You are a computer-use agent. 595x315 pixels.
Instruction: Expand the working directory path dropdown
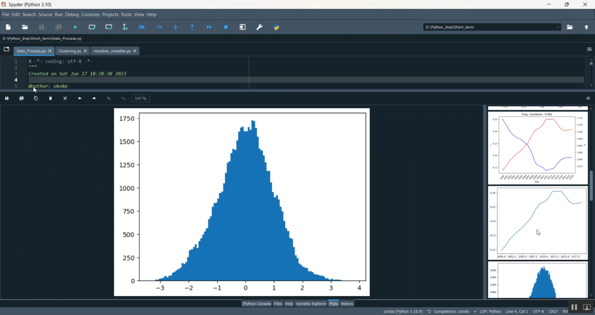click(559, 27)
